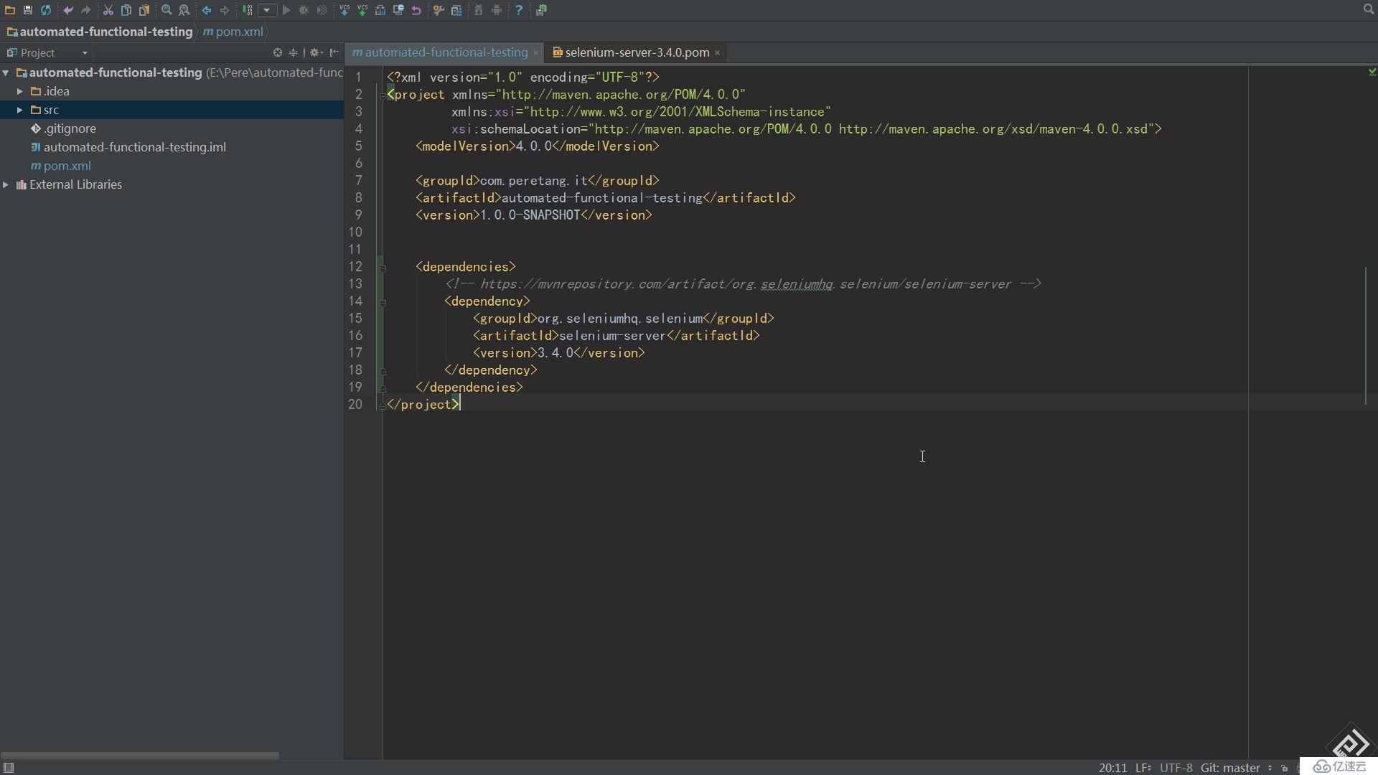The image size is (1378, 775).
Task: Click the Run with Coverage icon
Action: point(322,10)
